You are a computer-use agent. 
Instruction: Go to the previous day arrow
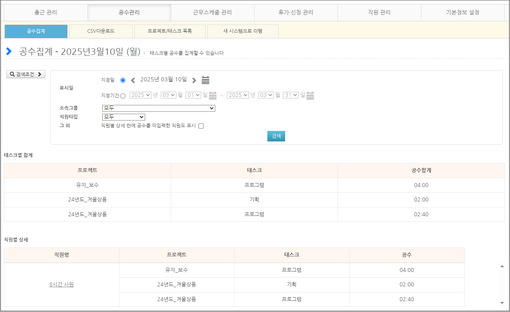(133, 80)
